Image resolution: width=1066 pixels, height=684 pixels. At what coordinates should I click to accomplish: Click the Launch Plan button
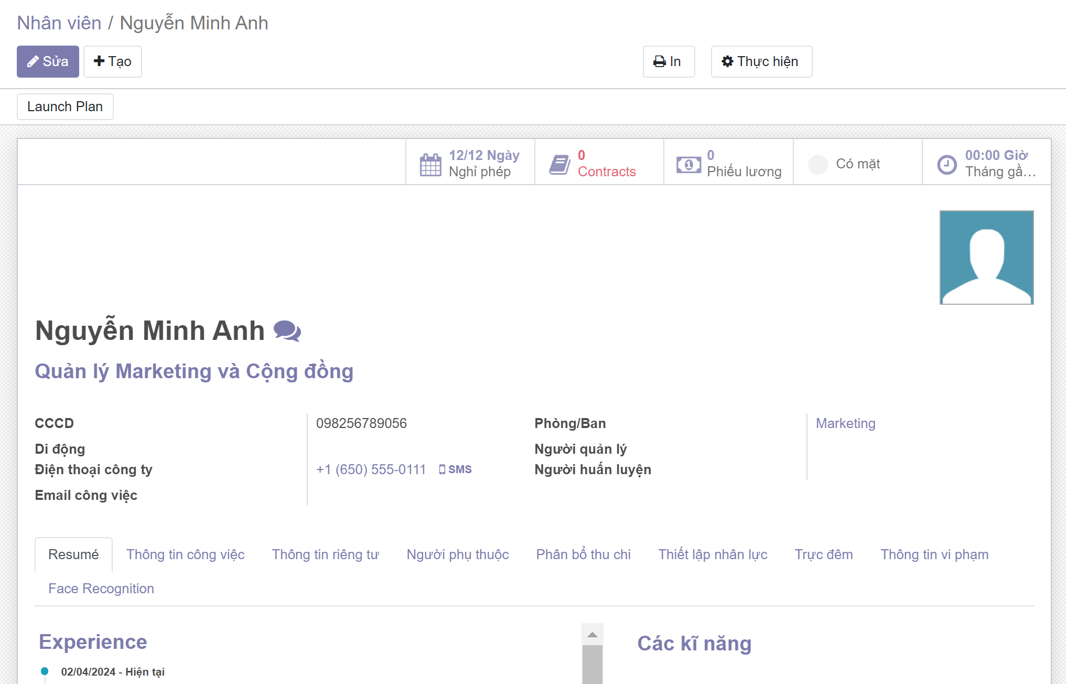[65, 106]
